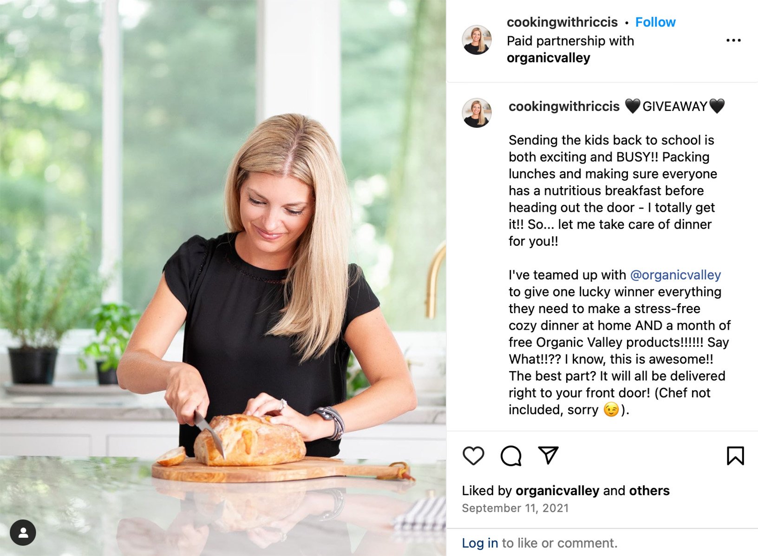Open the organicvalley paid partnership link
The width and height of the screenshot is (758, 556).
(x=549, y=58)
